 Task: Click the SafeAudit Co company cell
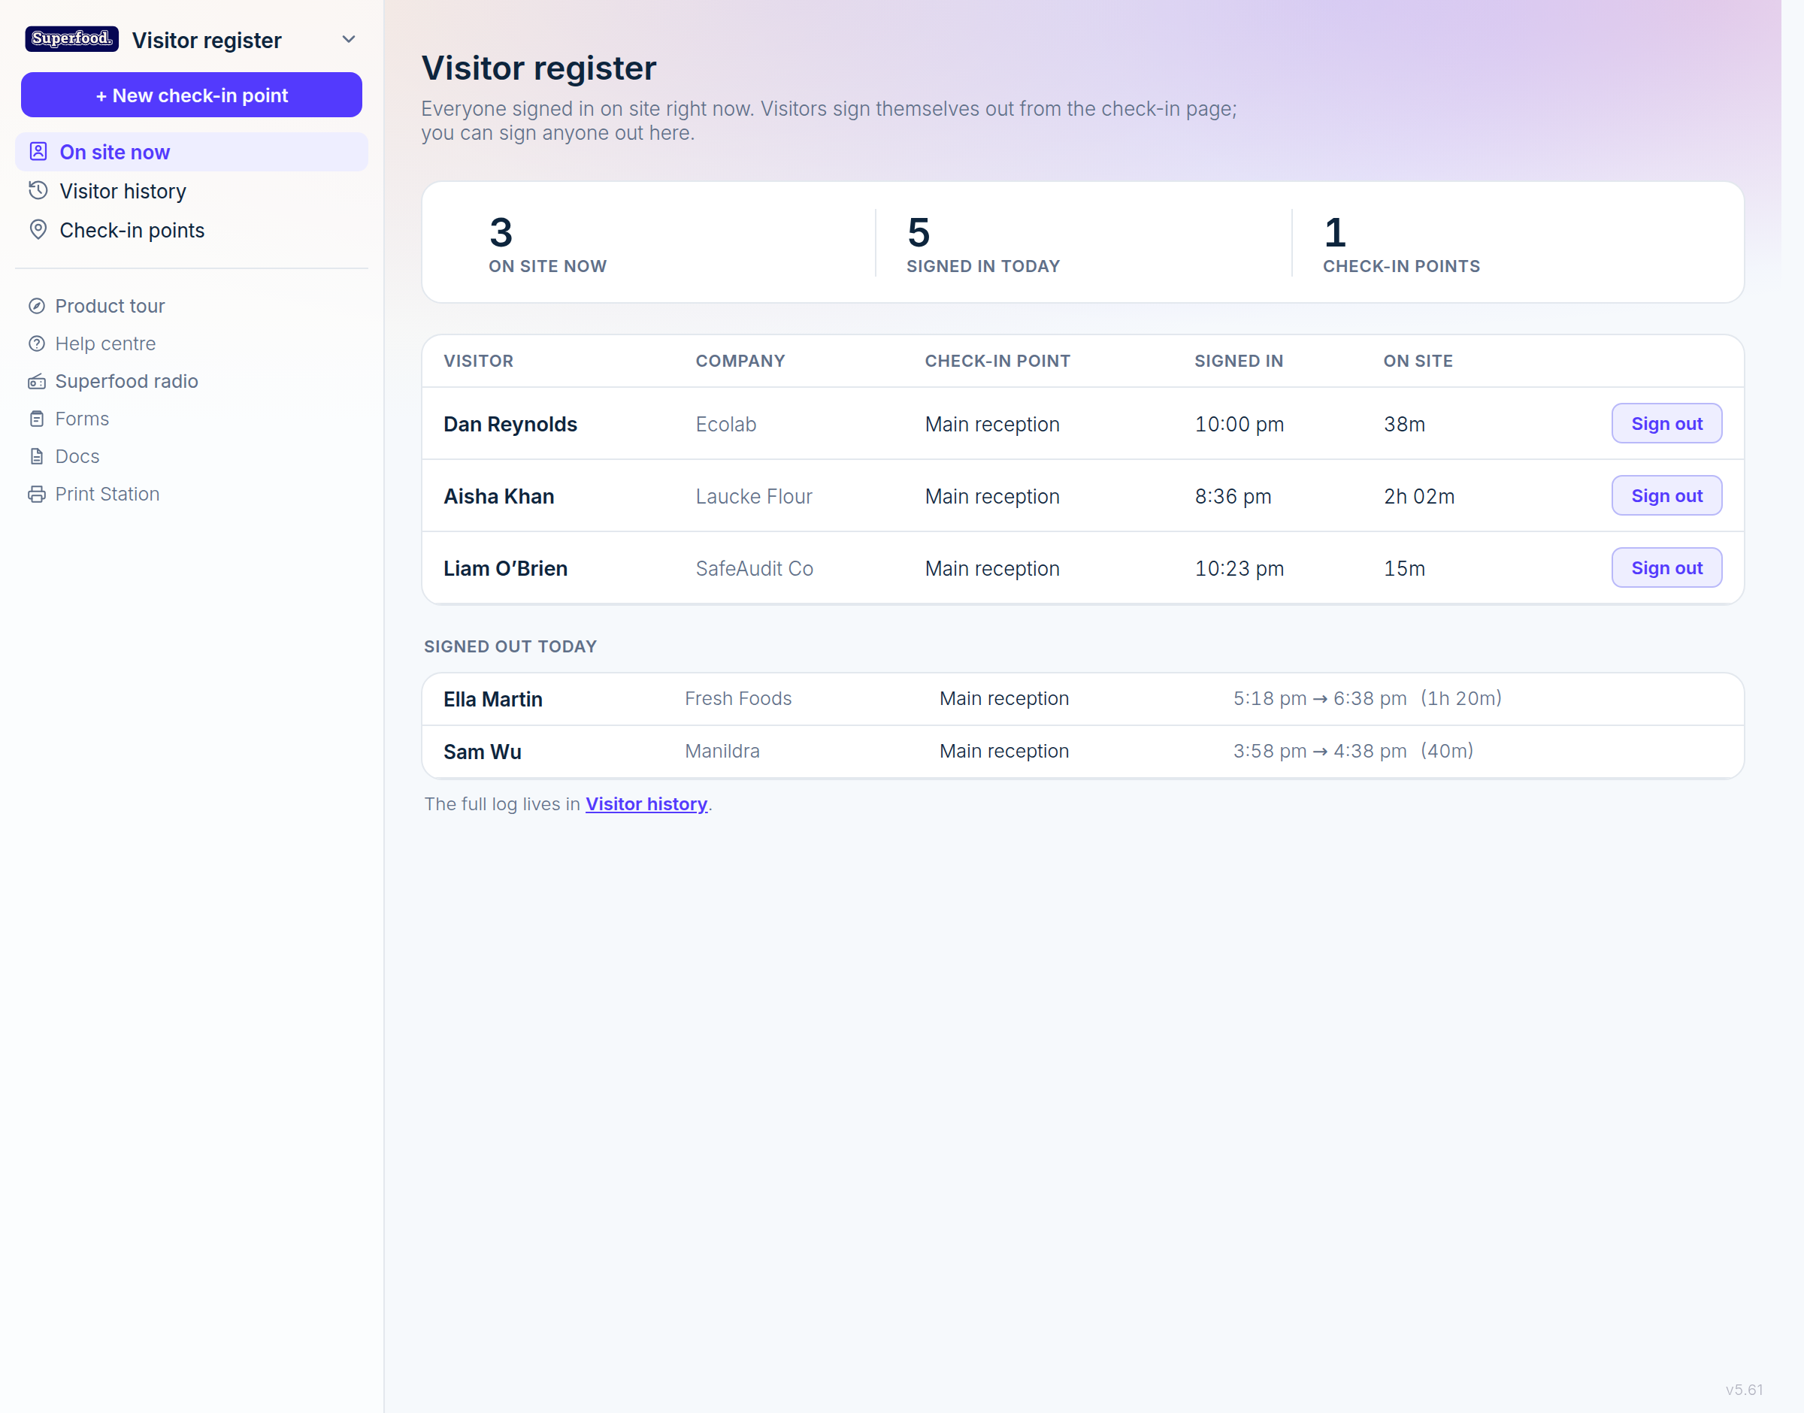(755, 568)
